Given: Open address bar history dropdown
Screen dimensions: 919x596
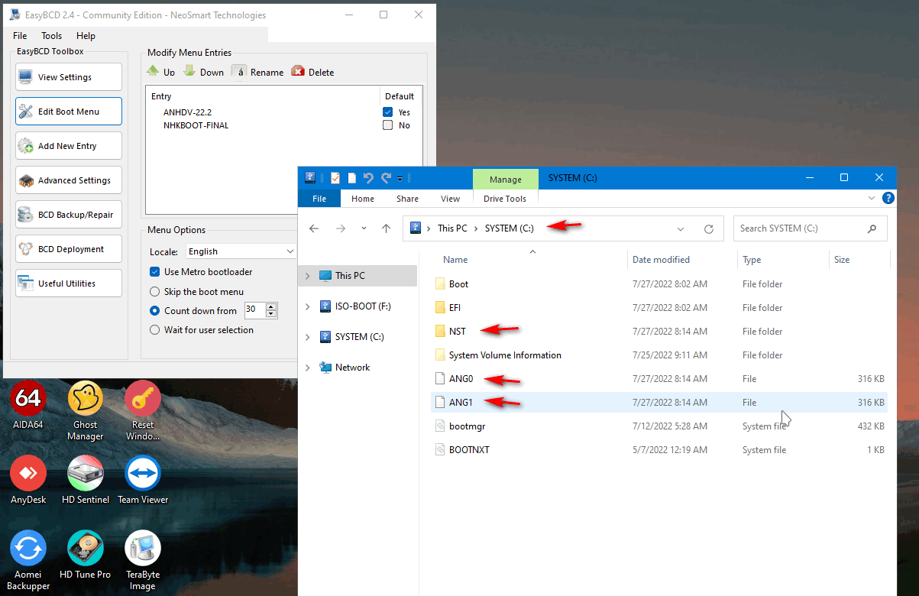Looking at the screenshot, I should (681, 228).
